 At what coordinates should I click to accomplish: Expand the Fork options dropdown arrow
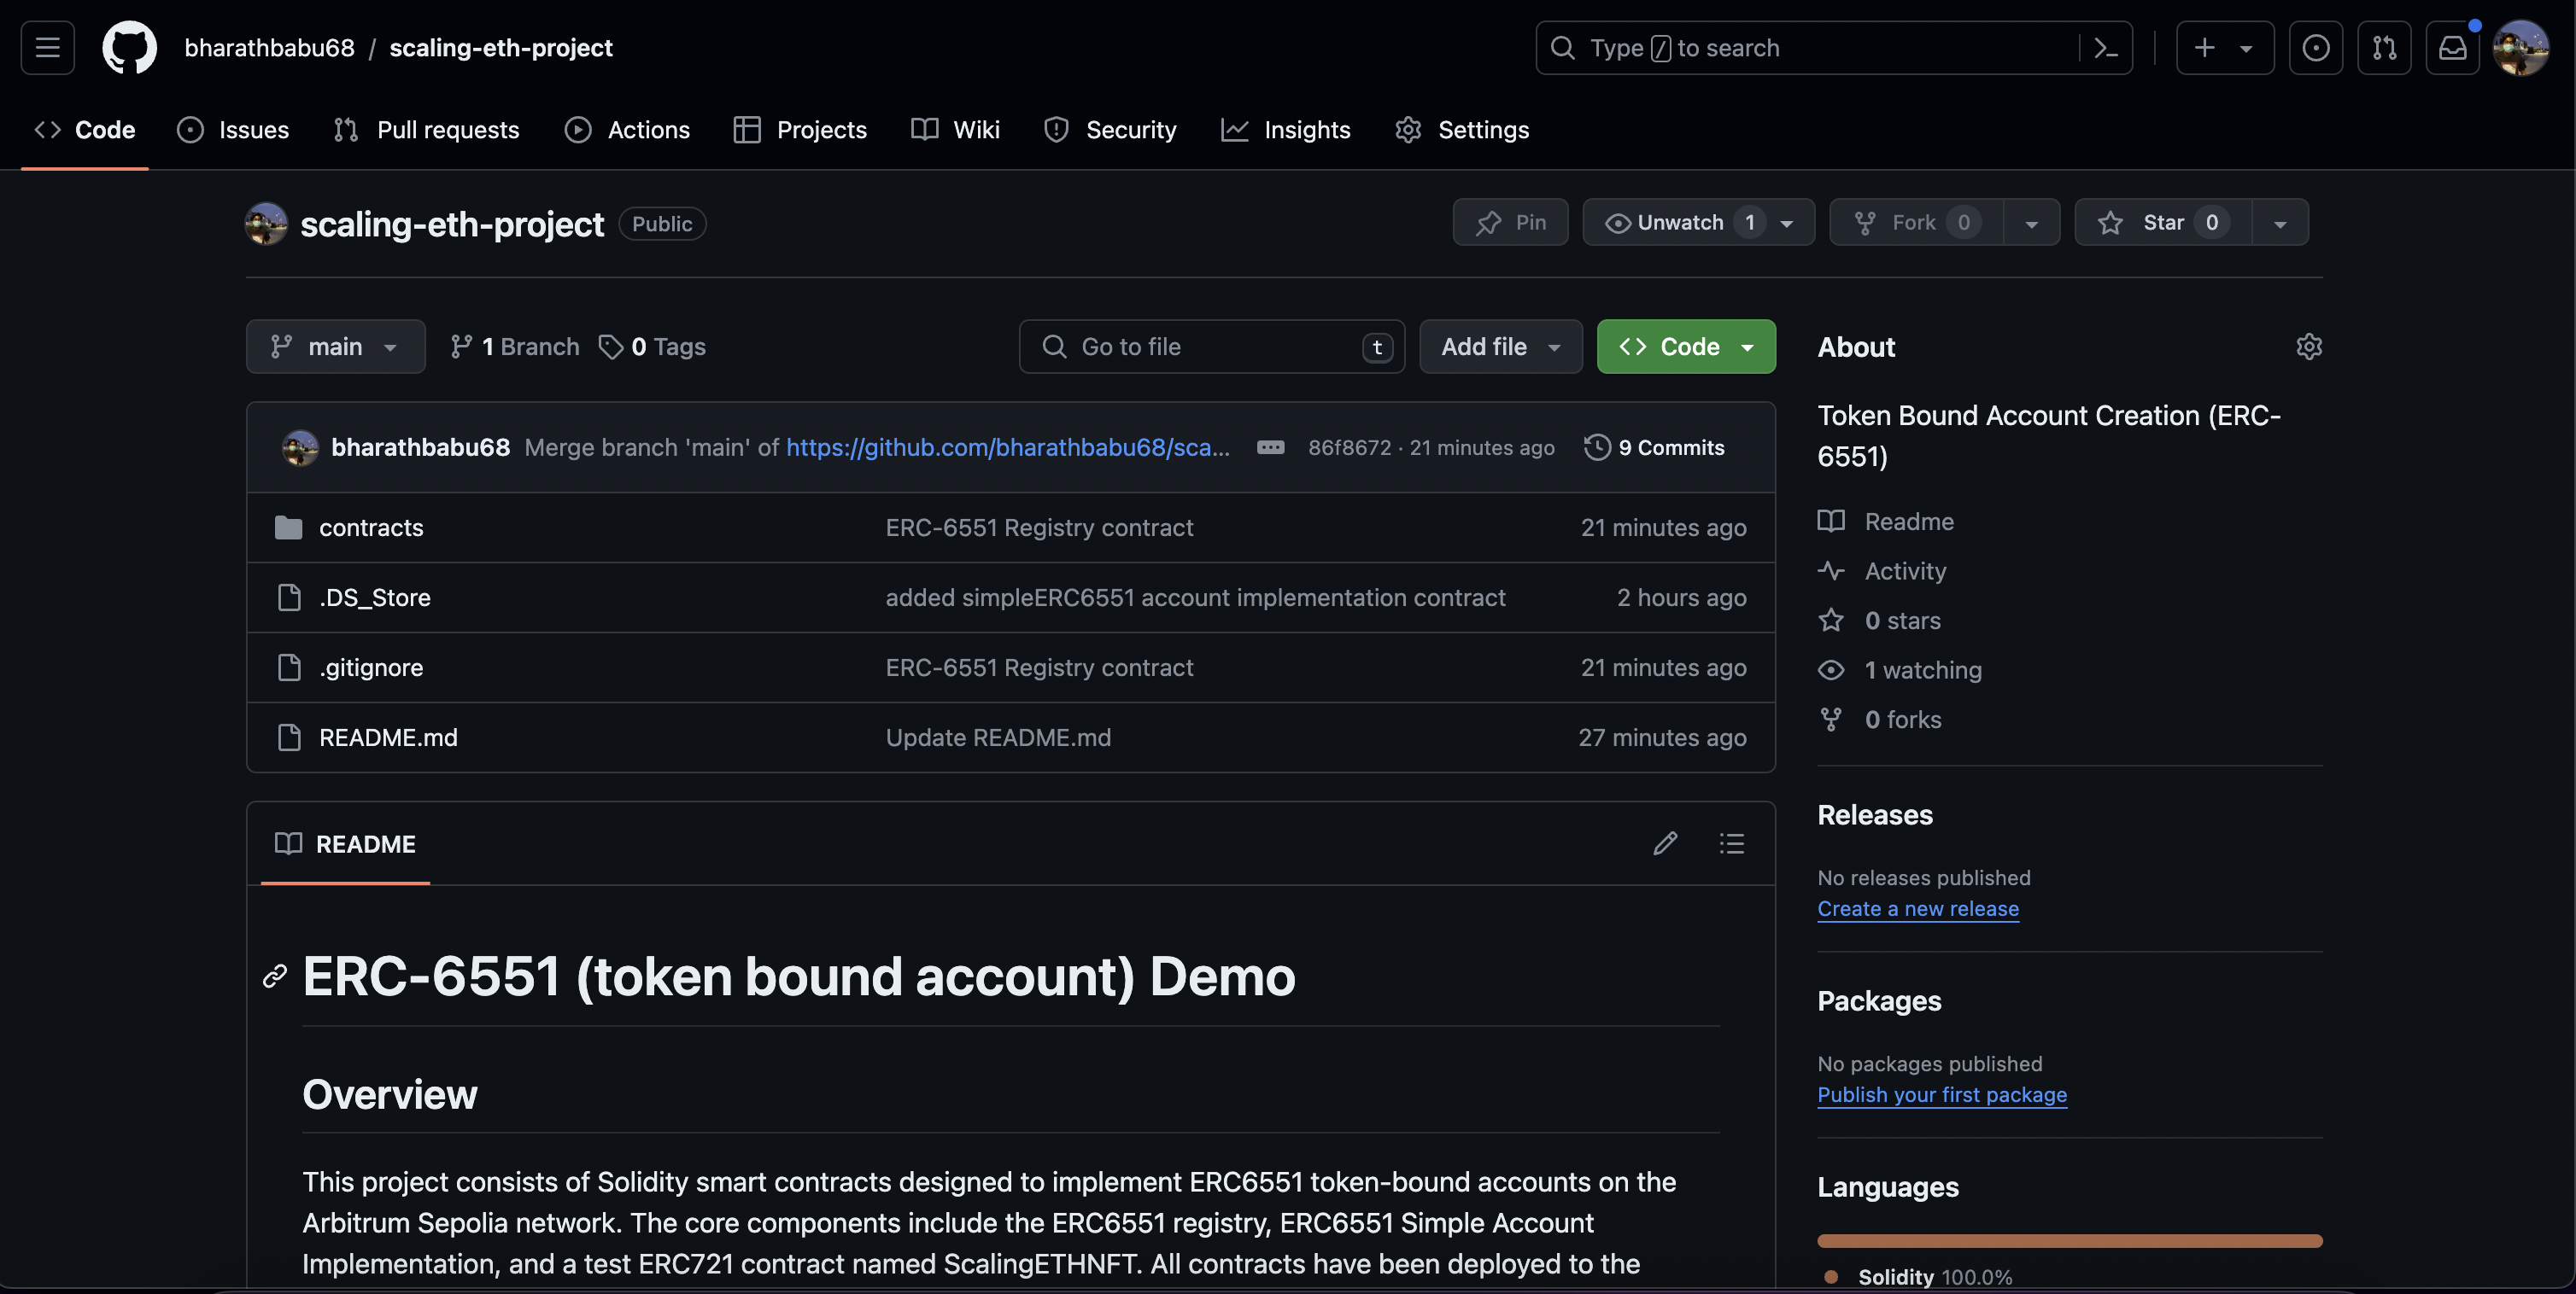coord(2031,222)
